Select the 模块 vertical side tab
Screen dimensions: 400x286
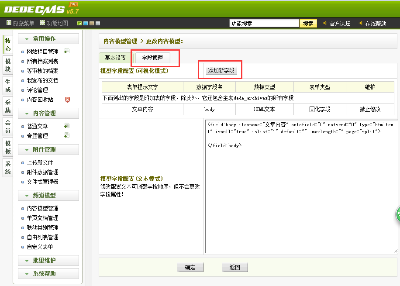(8, 65)
